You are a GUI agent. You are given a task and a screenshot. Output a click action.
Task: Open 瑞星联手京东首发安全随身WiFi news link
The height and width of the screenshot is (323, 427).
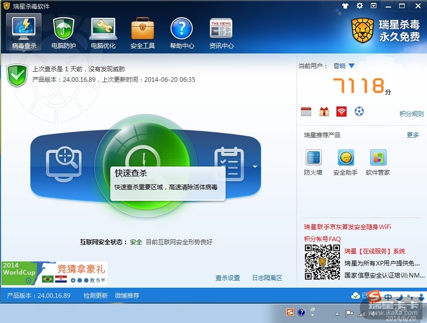coord(348,227)
